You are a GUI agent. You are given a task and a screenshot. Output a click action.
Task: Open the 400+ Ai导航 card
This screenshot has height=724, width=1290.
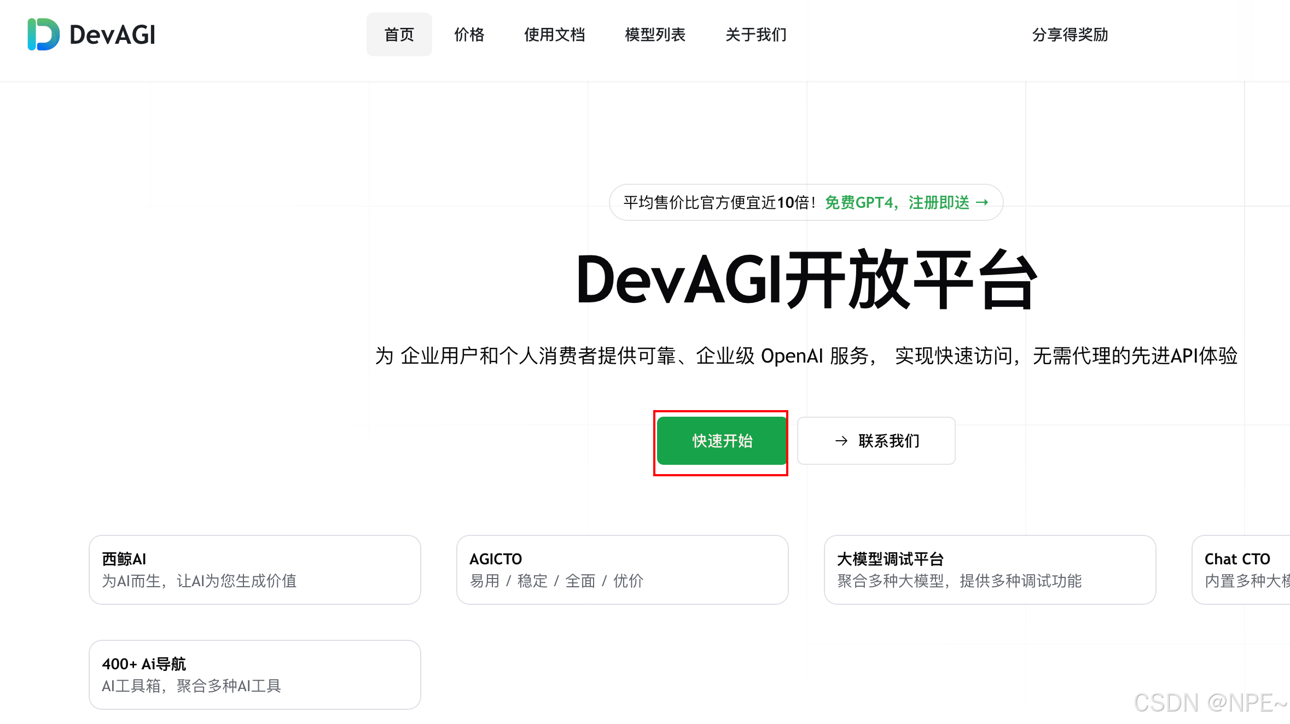254,674
